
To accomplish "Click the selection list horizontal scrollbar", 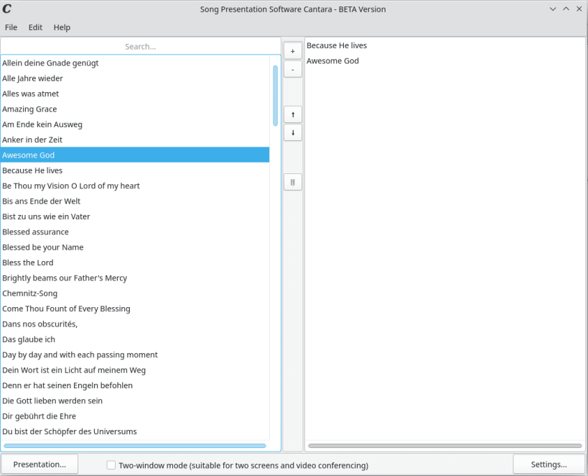I will (444, 446).
